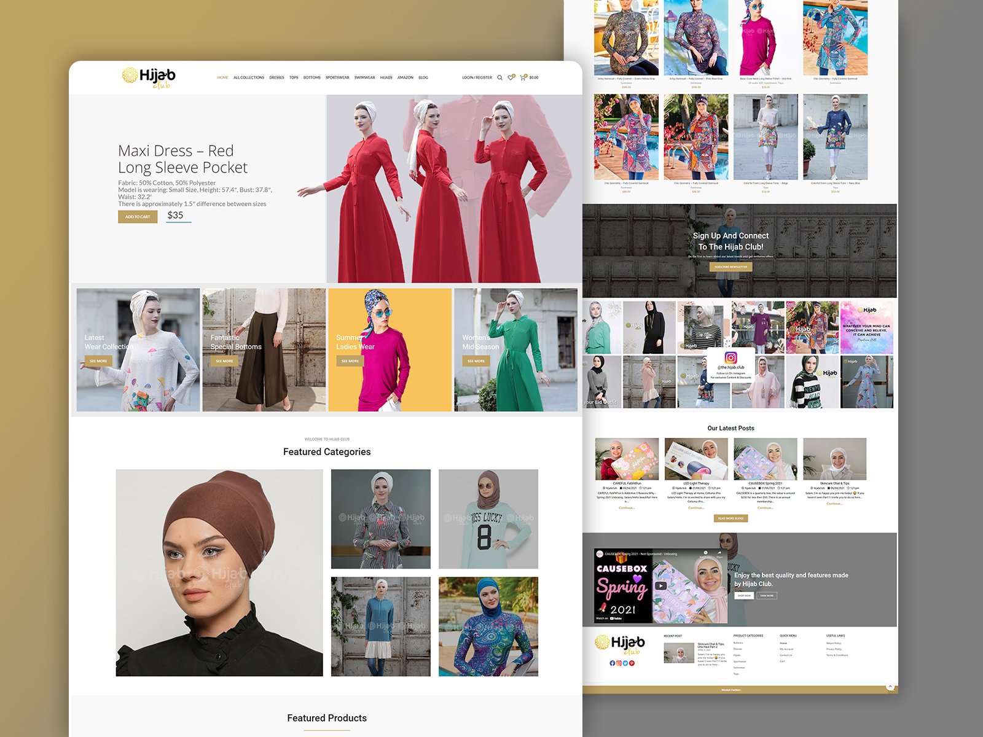
Task: Open Contact Us in the footer Quick Menu
Action: [786, 655]
